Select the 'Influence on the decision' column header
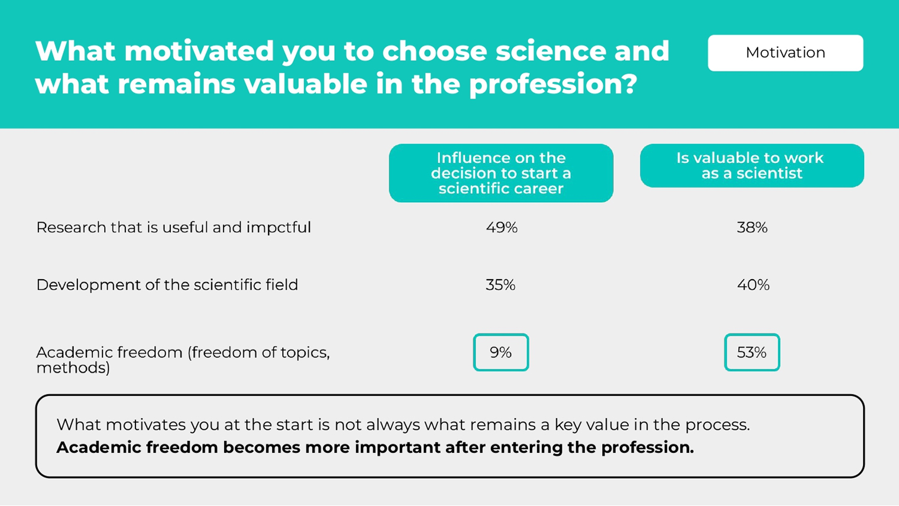The width and height of the screenshot is (899, 506). pos(501,173)
